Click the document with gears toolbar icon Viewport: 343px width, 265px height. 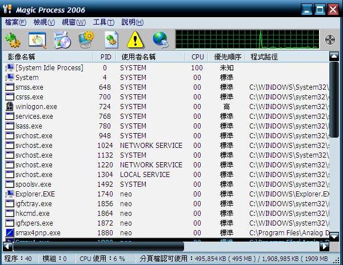click(x=111, y=40)
